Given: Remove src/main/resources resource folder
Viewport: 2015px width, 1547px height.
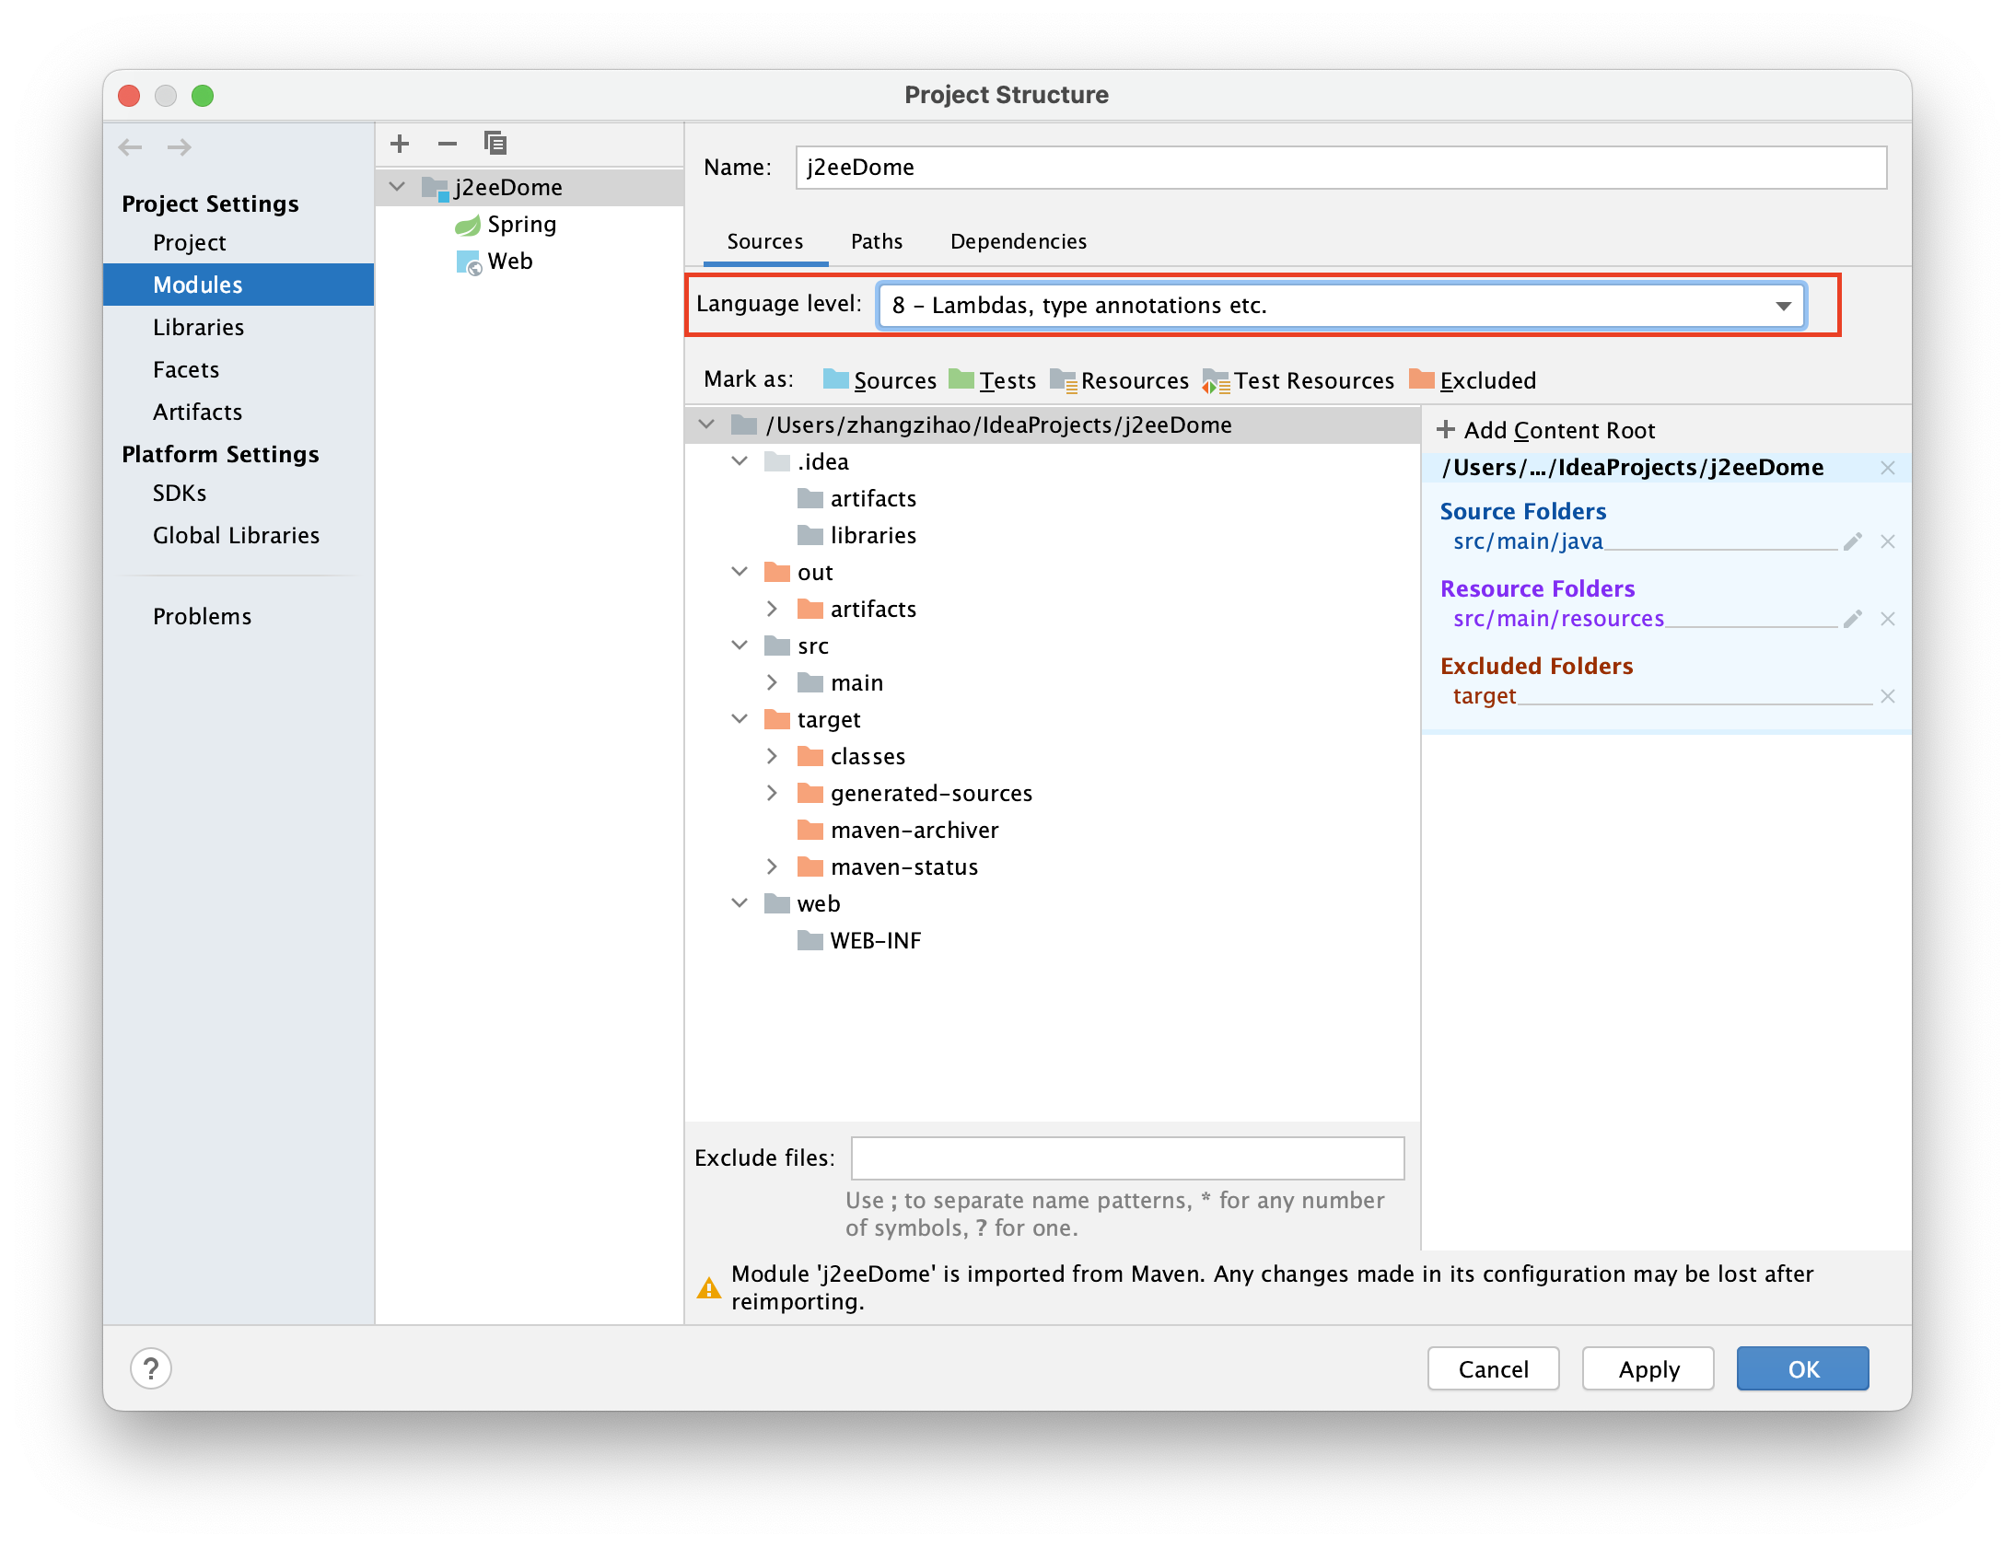Looking at the screenshot, I should [x=1888, y=619].
